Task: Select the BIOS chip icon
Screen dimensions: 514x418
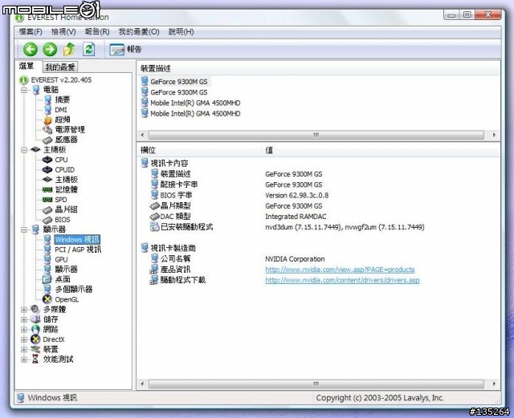Action: 47,220
